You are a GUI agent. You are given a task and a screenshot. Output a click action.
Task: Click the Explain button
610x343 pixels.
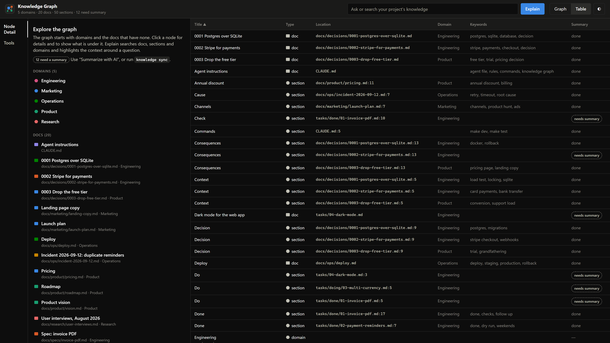(x=532, y=9)
